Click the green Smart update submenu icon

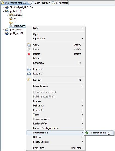click(87, 133)
